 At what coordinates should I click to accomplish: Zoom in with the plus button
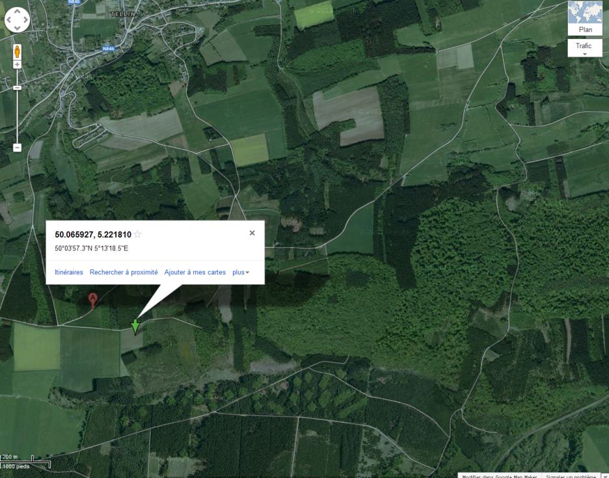tap(17, 64)
